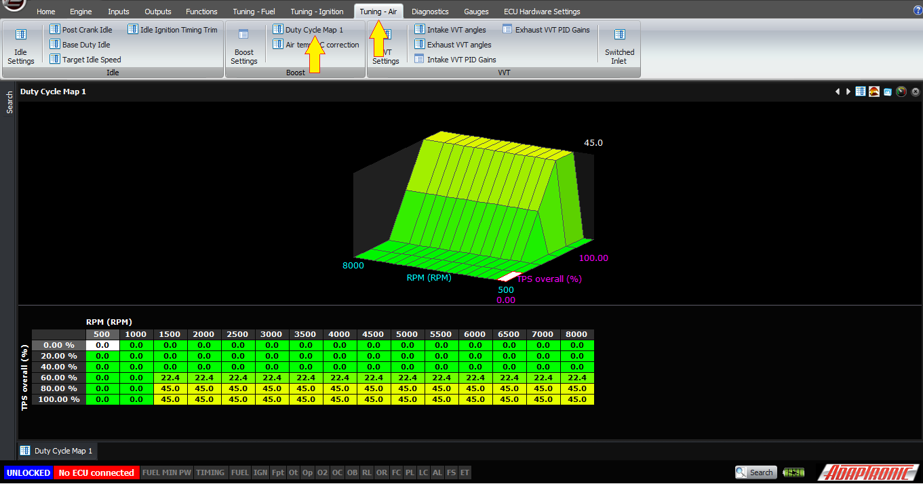The width and height of the screenshot is (923, 484).
Task: Select 0.0 cell at 1000 RPM, 100.00 %
Action: click(x=136, y=399)
